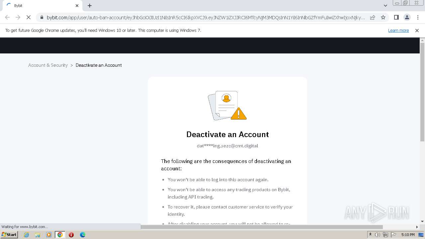Click the consequences of deactivating paragraph
Screen dimensions: 425x239
(226, 165)
